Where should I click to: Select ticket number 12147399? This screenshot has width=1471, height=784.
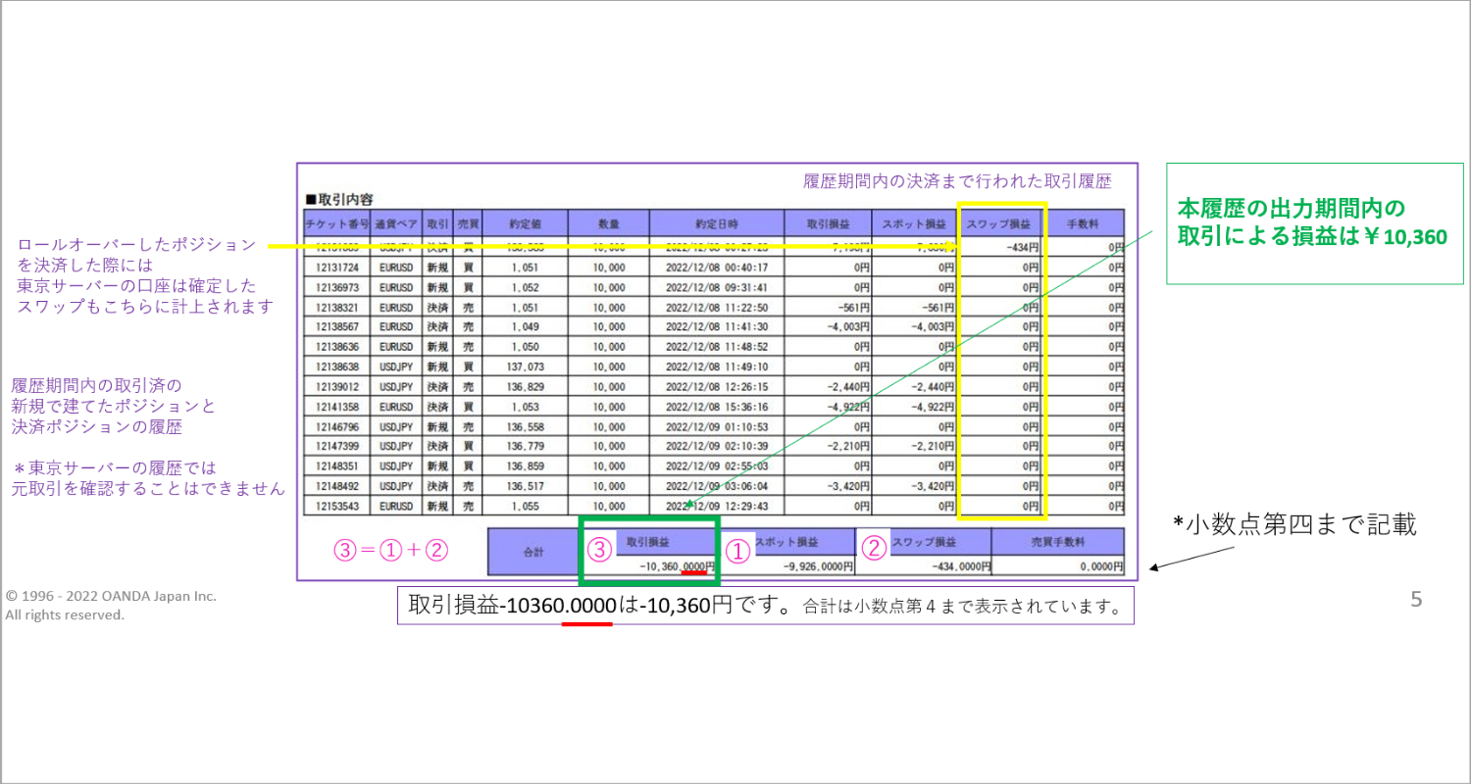point(337,446)
